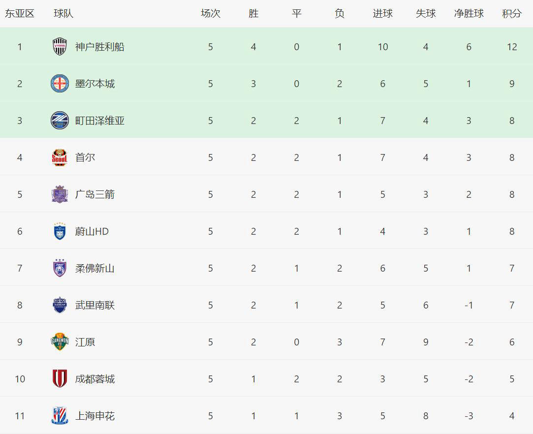This screenshot has height=434, width=533.
Task: Click the Machida Zelvia team badge
Action: tap(60, 121)
